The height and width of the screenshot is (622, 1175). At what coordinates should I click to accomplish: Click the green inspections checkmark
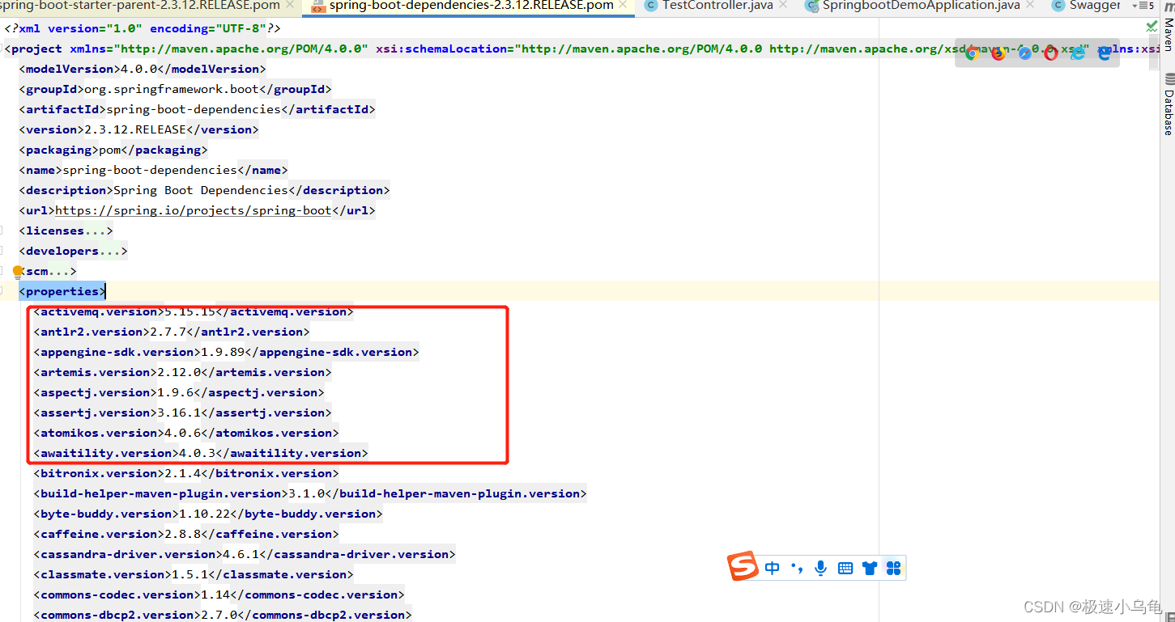click(x=1151, y=26)
